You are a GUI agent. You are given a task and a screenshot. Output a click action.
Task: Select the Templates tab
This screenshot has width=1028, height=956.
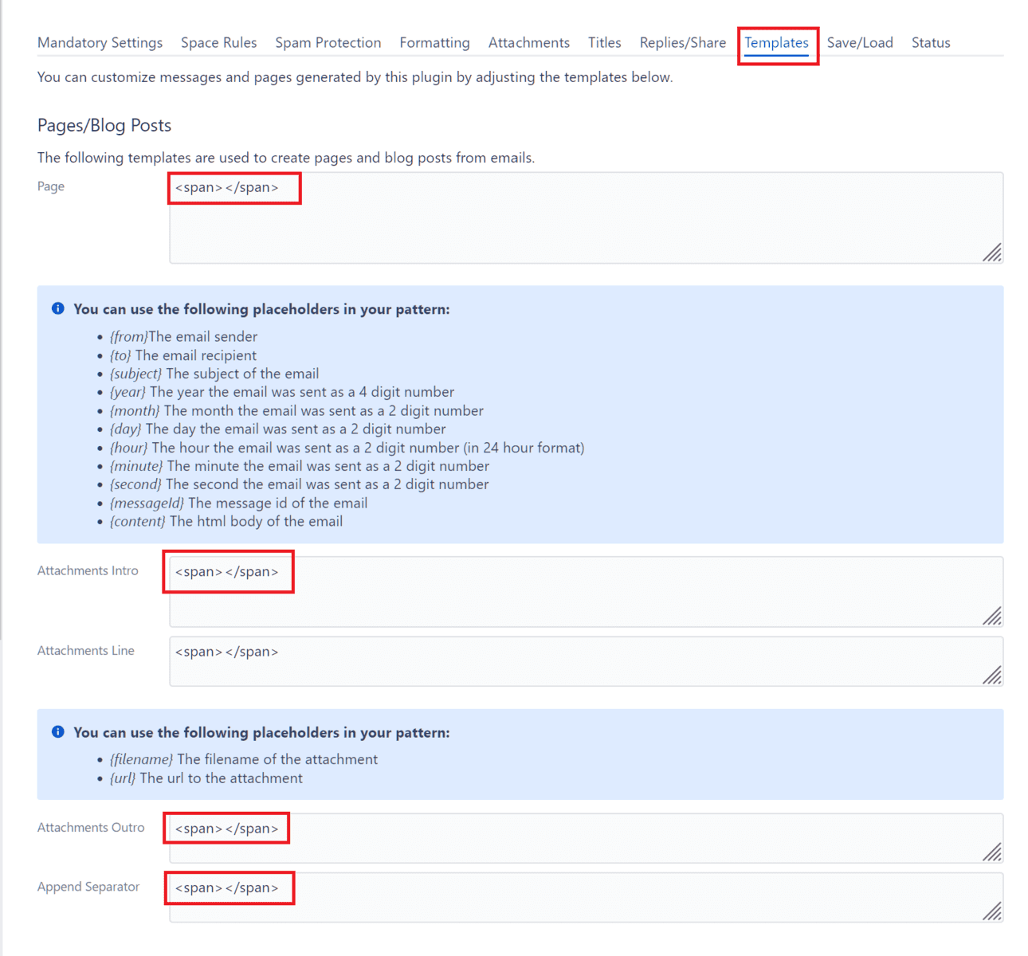776,43
